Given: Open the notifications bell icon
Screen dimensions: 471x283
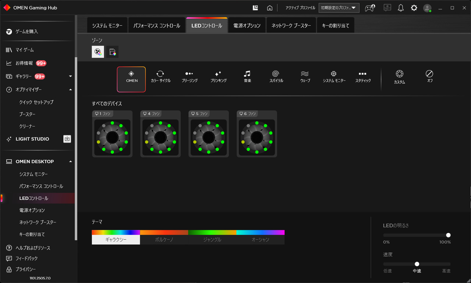Looking at the screenshot, I should point(401,8).
